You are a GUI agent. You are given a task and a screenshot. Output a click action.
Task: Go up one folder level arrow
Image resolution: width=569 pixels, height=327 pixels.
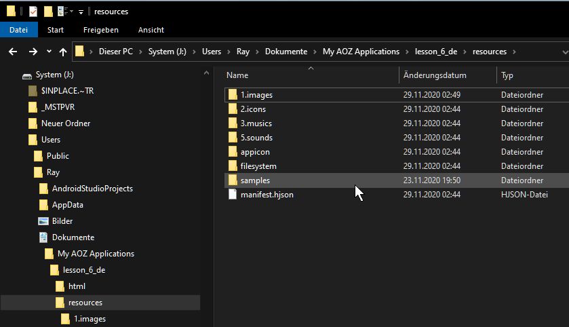63,52
